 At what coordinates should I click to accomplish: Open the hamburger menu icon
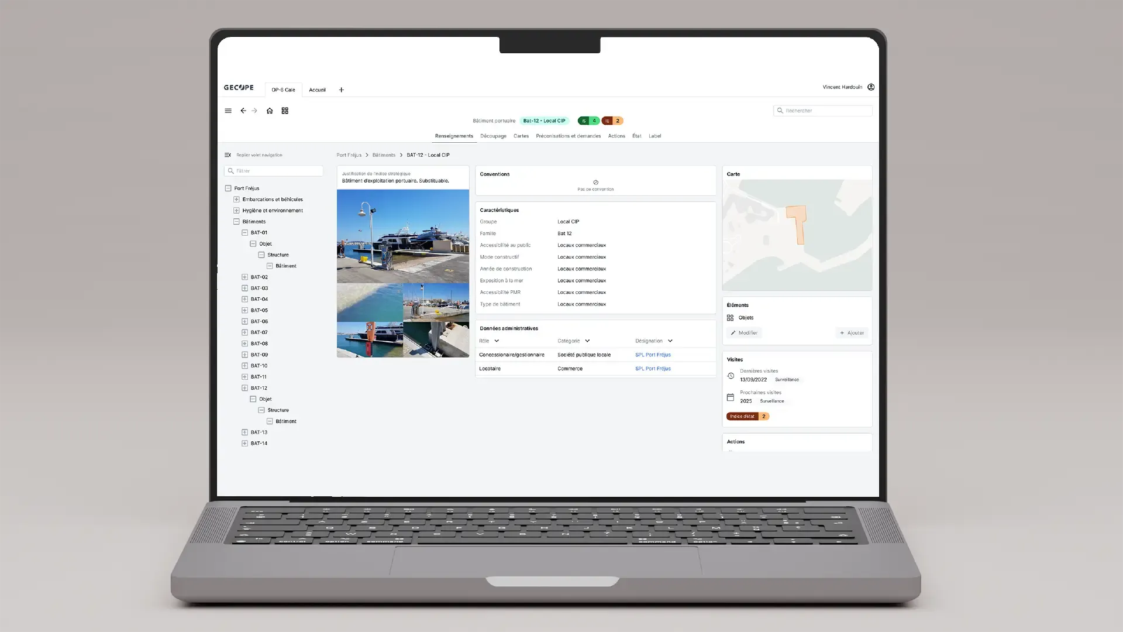228,111
